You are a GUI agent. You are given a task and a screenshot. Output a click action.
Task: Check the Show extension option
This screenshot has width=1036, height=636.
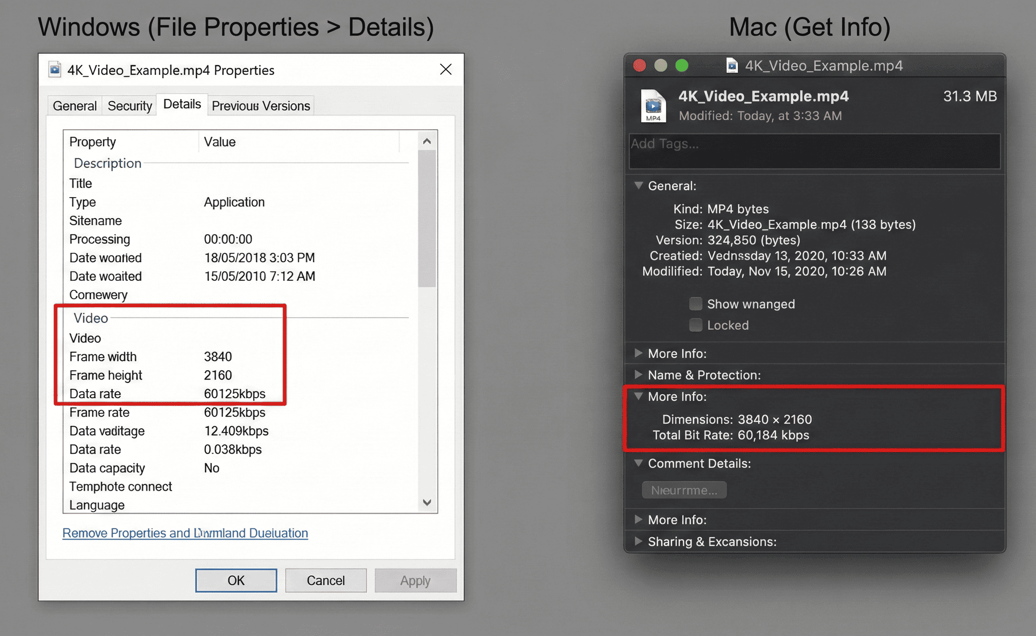[x=696, y=304]
